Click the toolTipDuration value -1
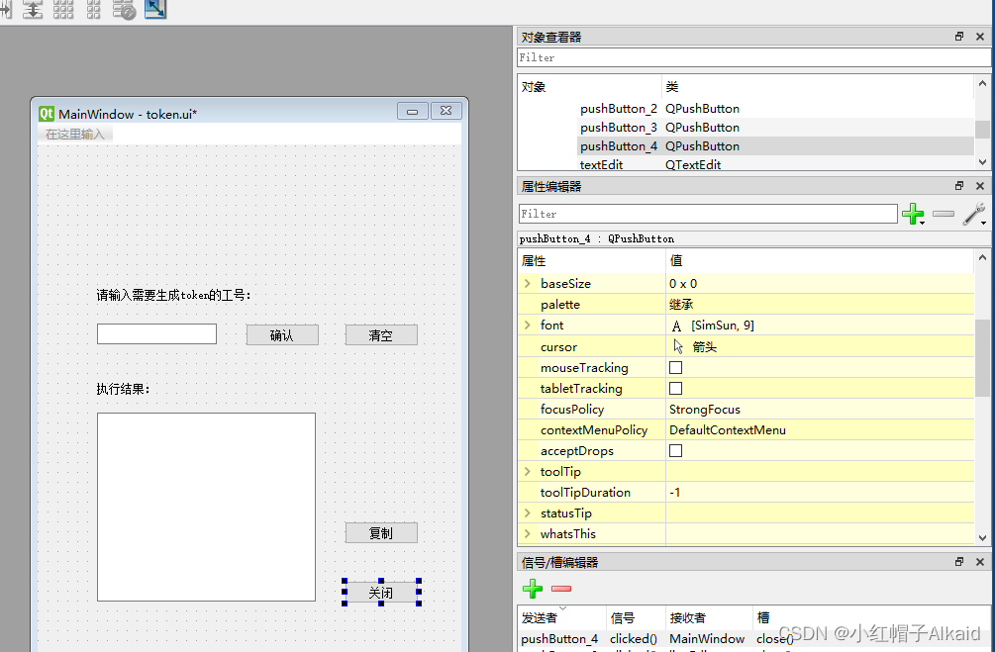This screenshot has width=995, height=652. click(674, 493)
